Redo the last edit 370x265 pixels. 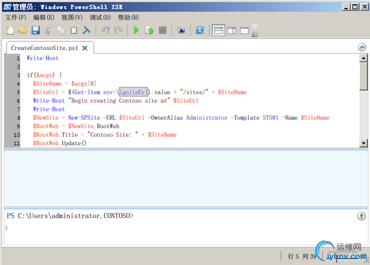click(x=118, y=30)
